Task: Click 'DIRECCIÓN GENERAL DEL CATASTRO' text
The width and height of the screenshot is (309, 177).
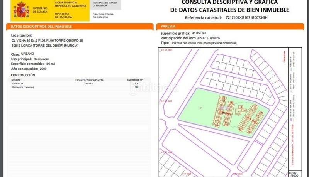Action: click(x=104, y=16)
